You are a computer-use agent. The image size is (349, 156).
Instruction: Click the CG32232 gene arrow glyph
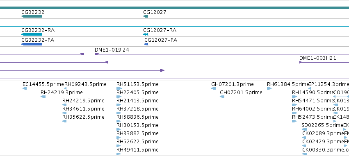(x=32, y=16)
